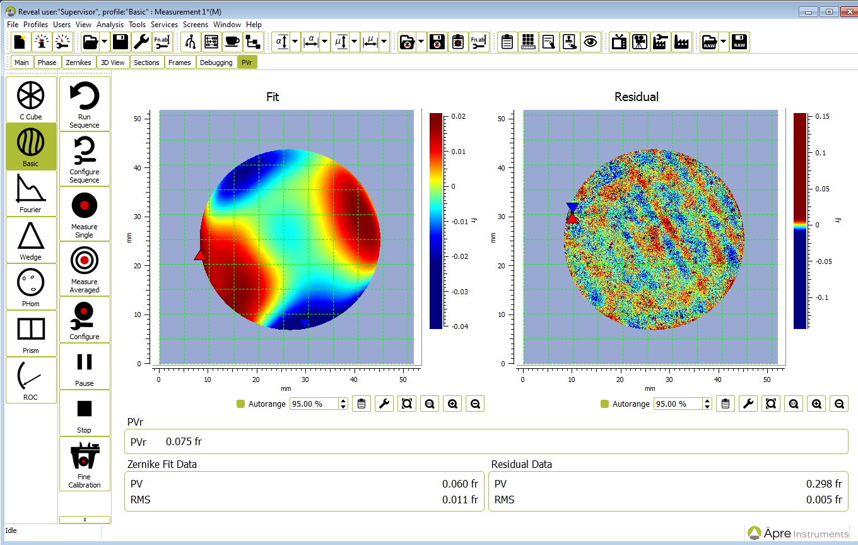Open the wrench settings icon below the Fit plot
This screenshot has width=858, height=545.
pyautogui.click(x=384, y=404)
